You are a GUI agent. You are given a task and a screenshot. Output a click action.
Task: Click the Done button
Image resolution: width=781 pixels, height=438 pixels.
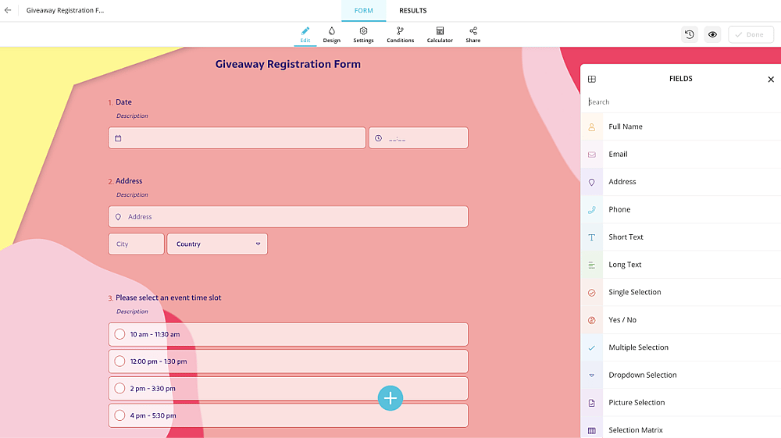pos(751,34)
